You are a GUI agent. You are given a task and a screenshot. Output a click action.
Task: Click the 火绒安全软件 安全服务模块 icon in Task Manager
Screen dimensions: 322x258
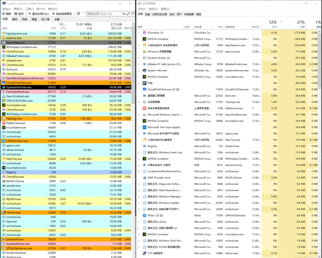[x=144, y=45]
